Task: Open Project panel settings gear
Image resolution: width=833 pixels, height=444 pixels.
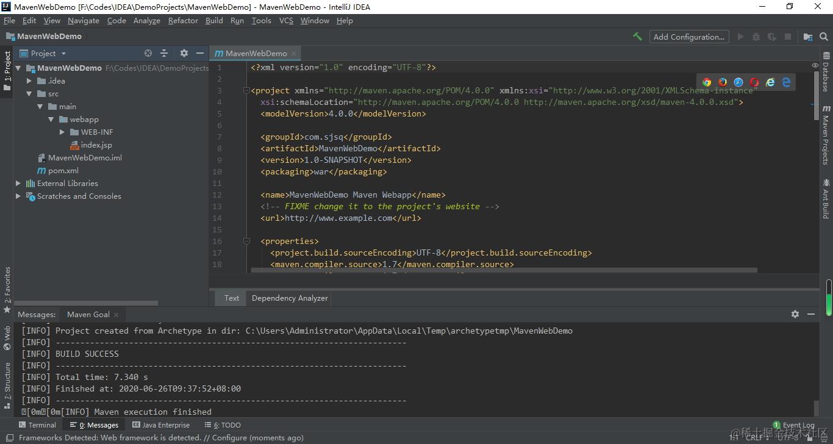Action: click(x=184, y=53)
